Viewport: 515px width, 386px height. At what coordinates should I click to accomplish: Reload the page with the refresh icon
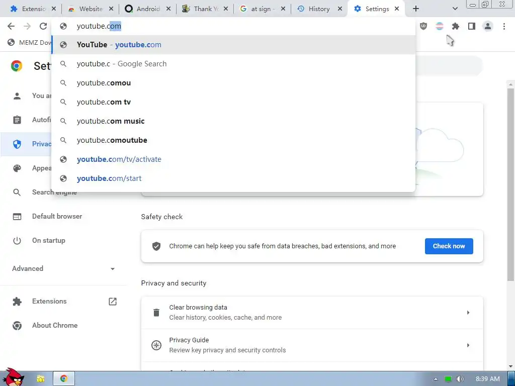point(43,26)
